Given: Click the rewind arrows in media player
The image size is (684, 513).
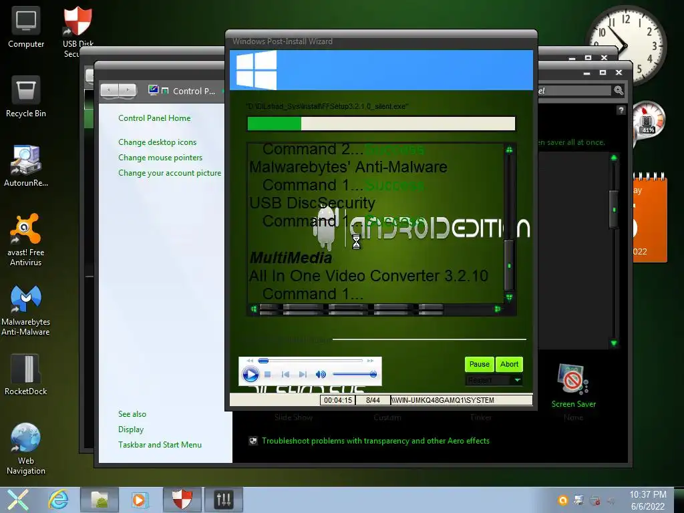Looking at the screenshot, I should click(x=250, y=361).
